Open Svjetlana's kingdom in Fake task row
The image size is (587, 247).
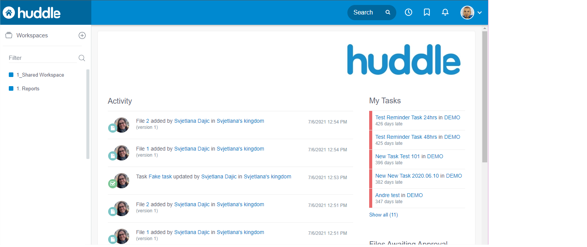point(268,176)
